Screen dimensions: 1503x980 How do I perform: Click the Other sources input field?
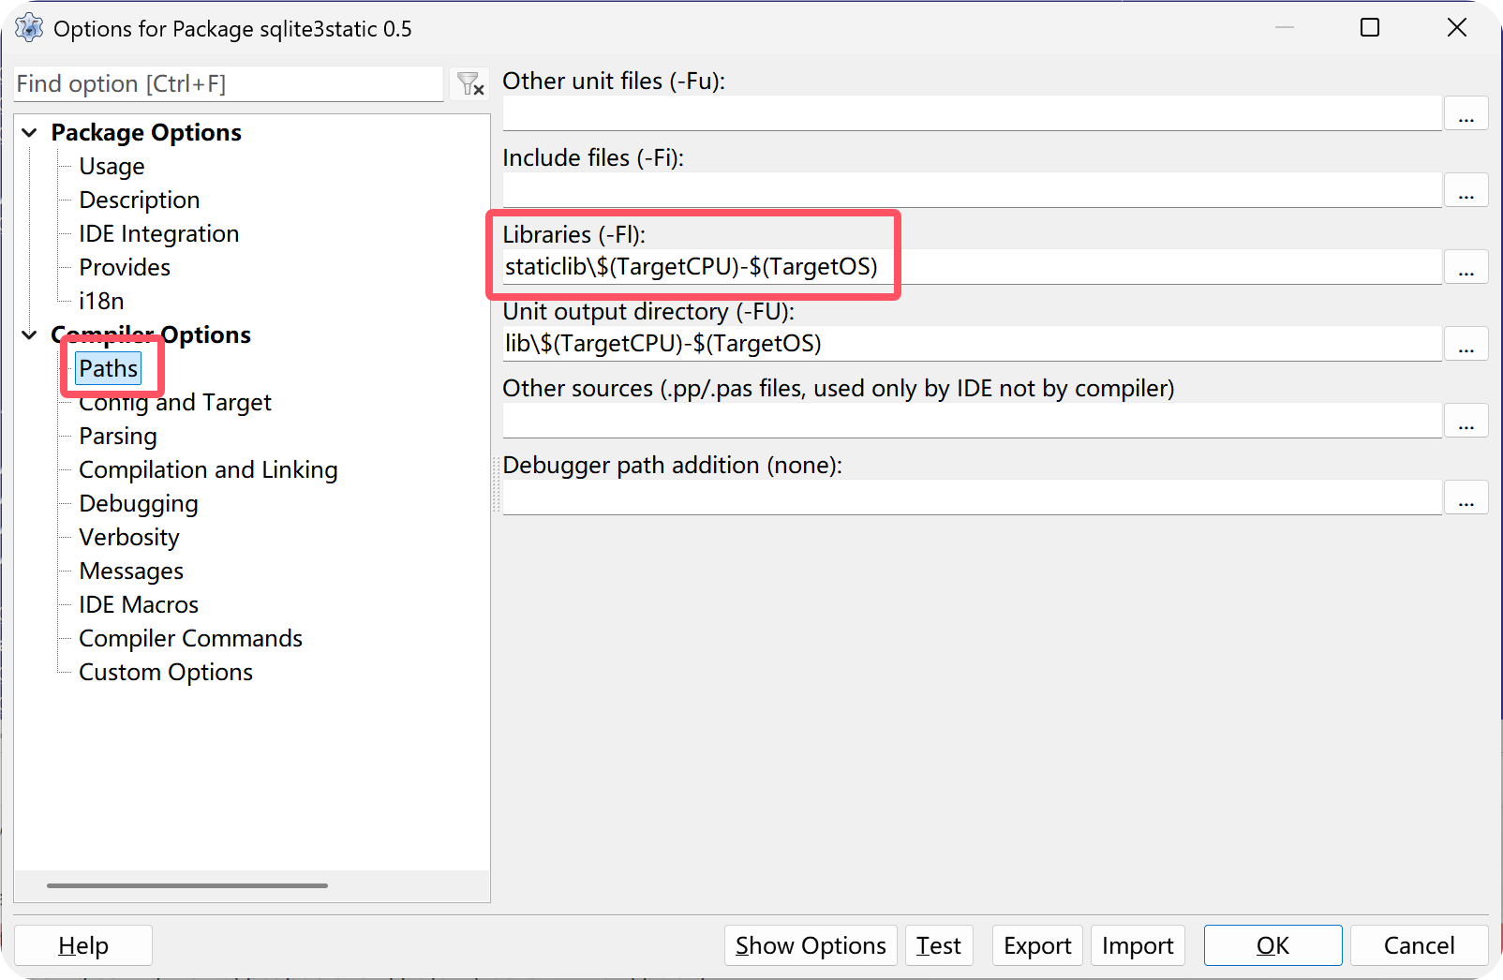click(x=972, y=421)
